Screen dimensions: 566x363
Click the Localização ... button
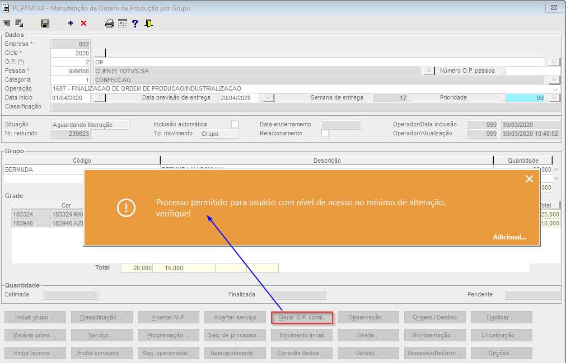pyautogui.click(x=502, y=335)
